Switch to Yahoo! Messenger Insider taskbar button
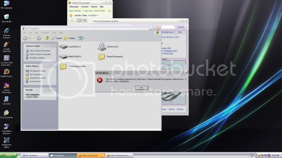This screenshot has width=282, height=158. click(x=119, y=155)
